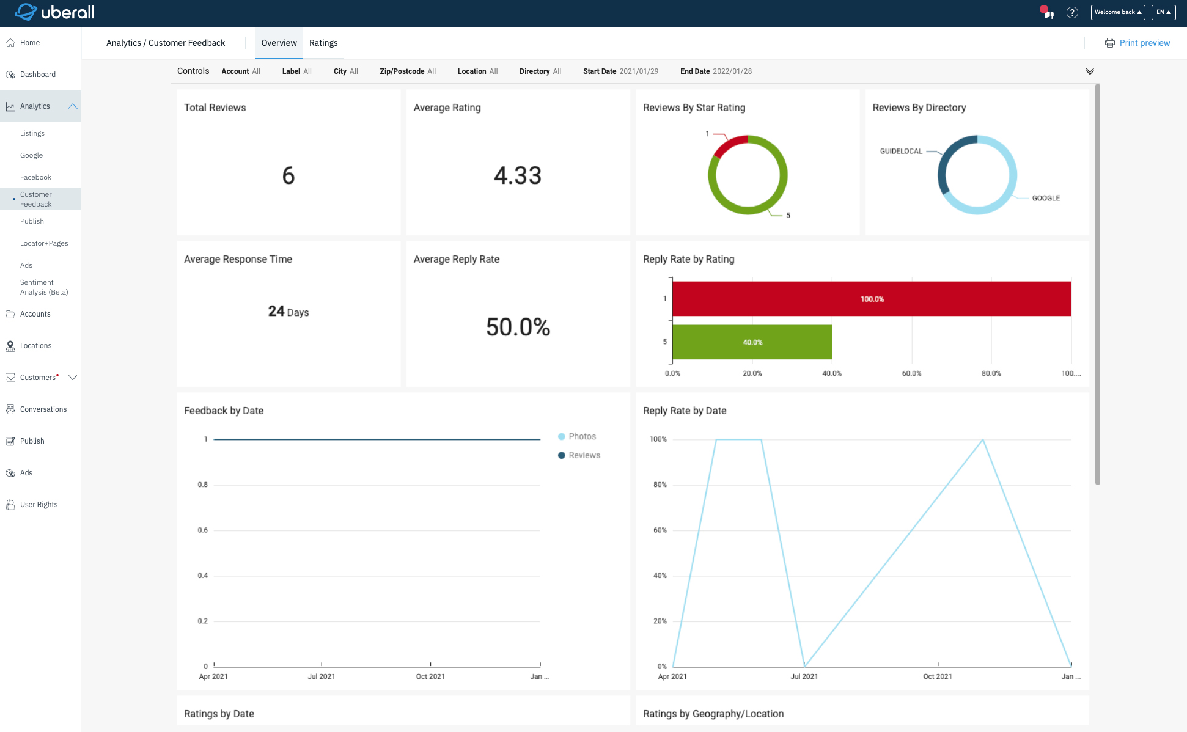
Task: Click the Analytics chart icon
Action: click(x=10, y=106)
